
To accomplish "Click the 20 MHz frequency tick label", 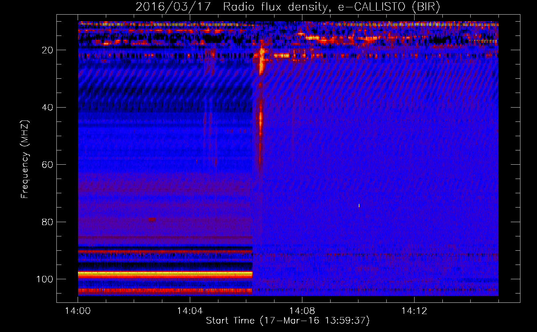I will [47, 50].
